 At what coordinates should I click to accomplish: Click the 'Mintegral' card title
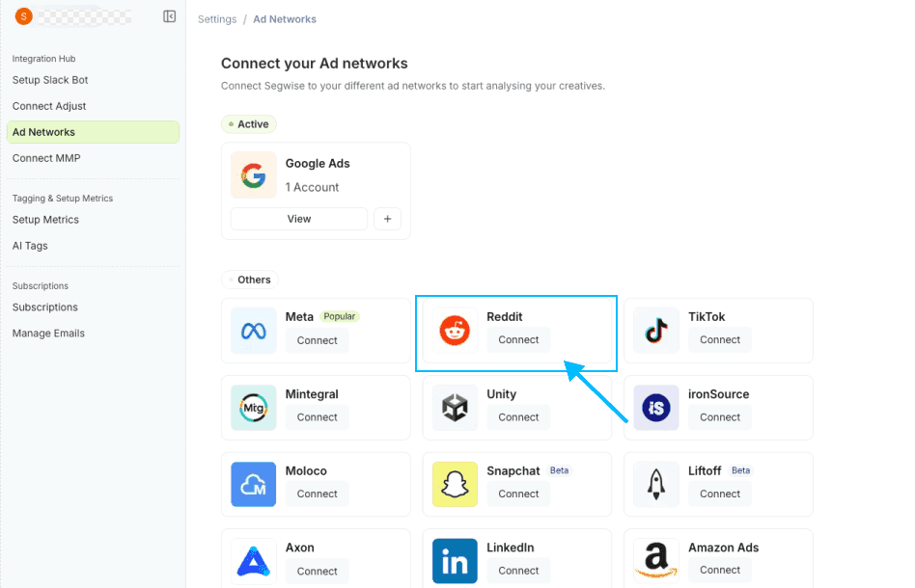point(312,394)
